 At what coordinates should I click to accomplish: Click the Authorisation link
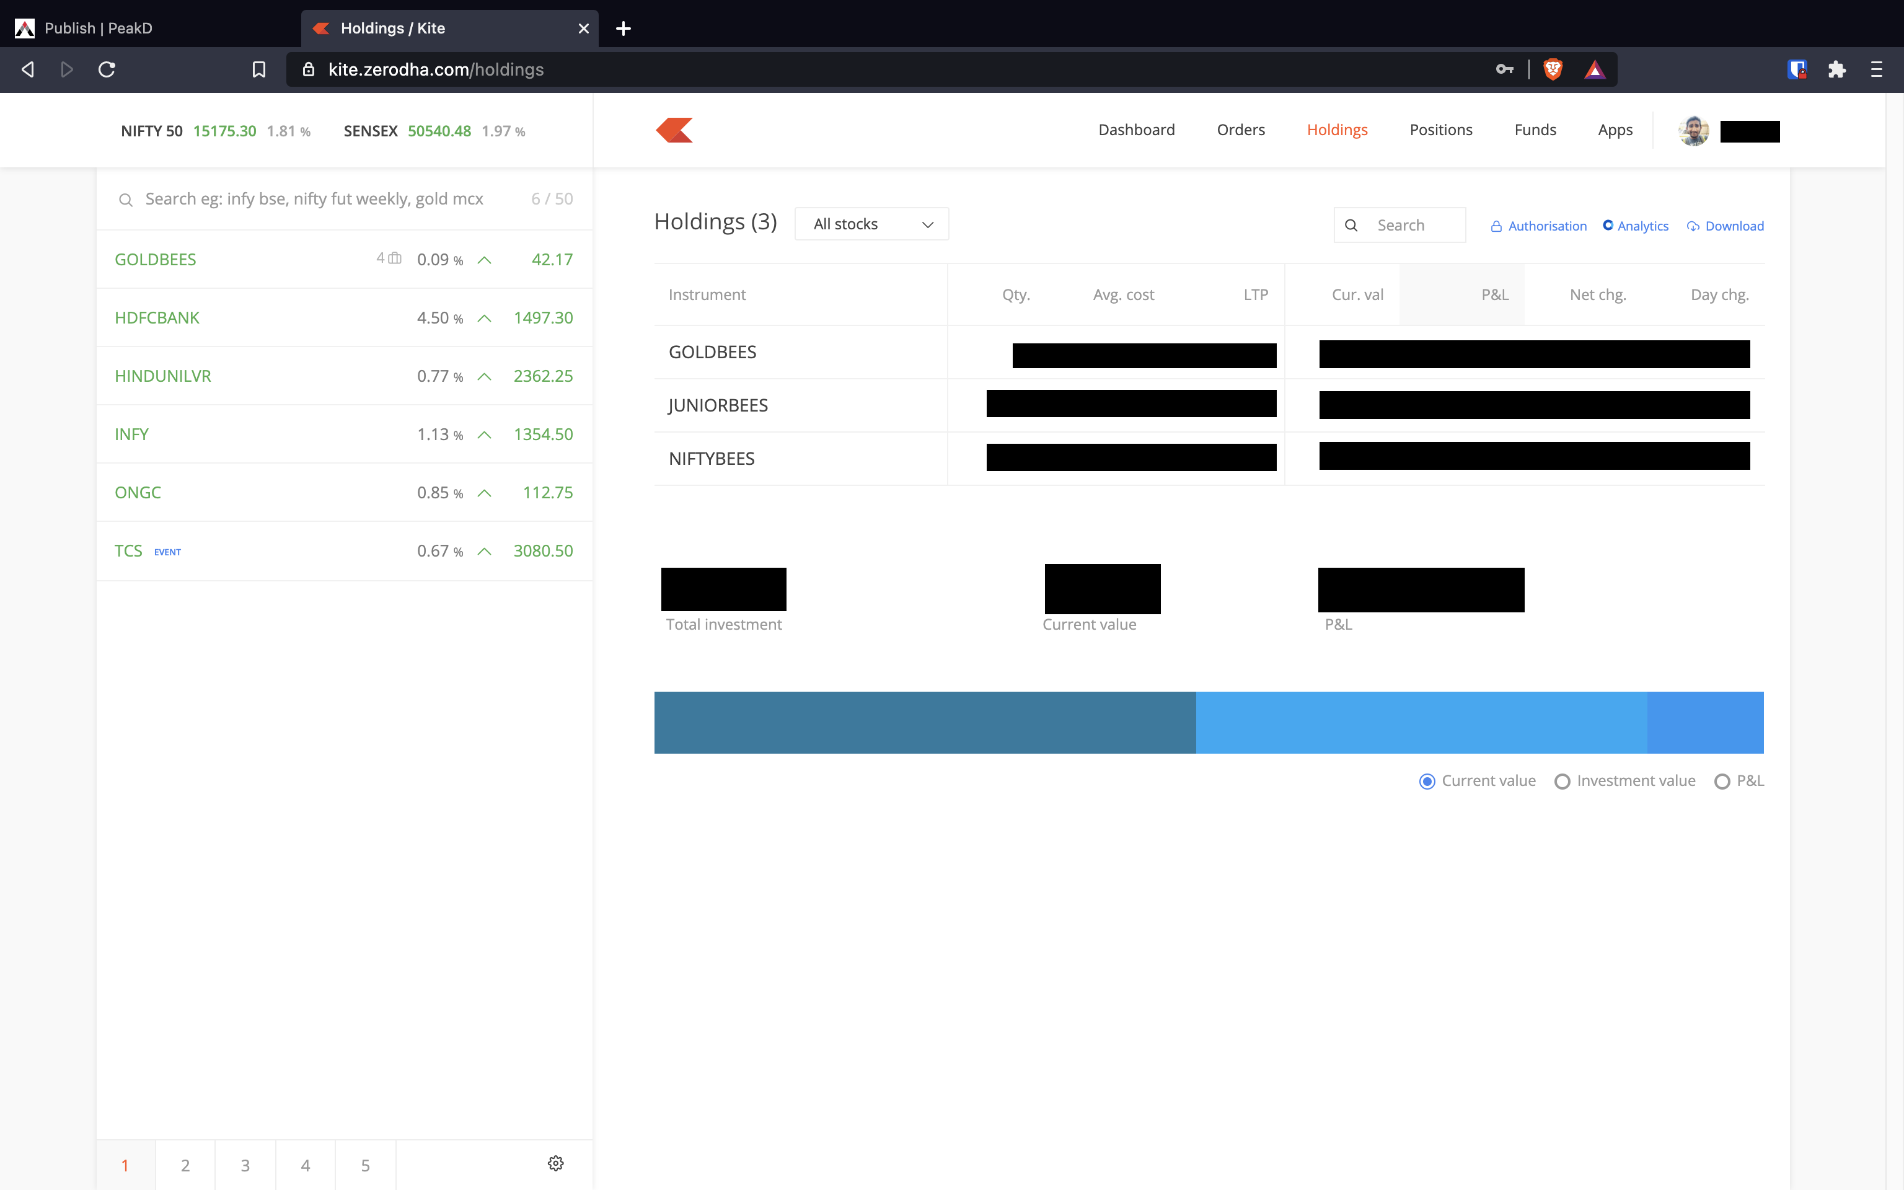pyautogui.click(x=1538, y=226)
